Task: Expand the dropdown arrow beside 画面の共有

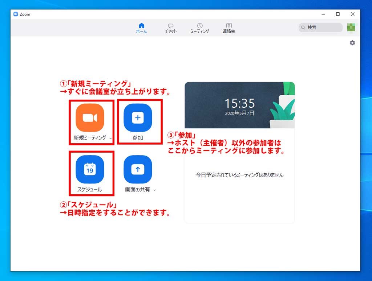Action: [x=154, y=190]
